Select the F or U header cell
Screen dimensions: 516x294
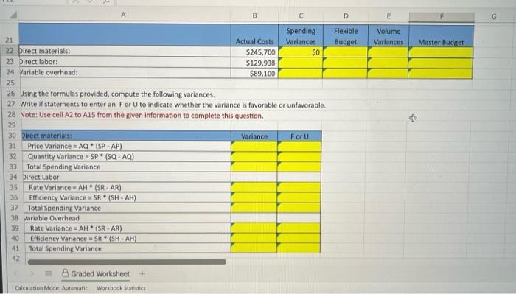click(x=299, y=136)
